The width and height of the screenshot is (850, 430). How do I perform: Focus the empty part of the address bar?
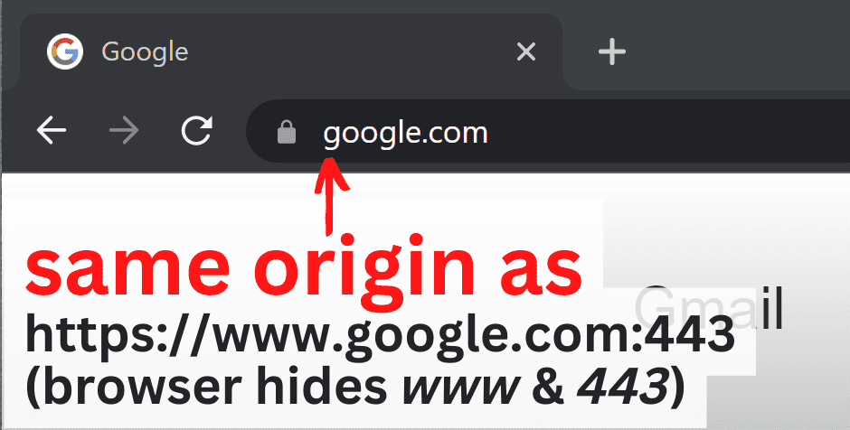666,132
